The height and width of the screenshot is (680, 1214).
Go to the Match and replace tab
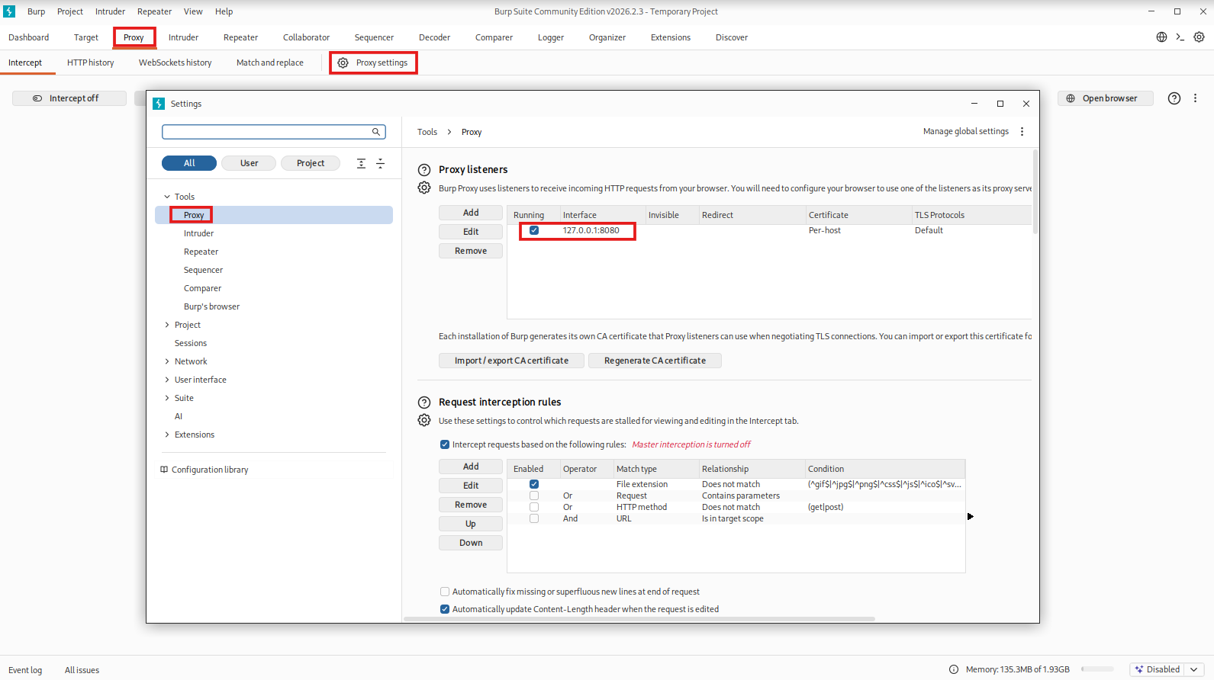click(x=270, y=63)
